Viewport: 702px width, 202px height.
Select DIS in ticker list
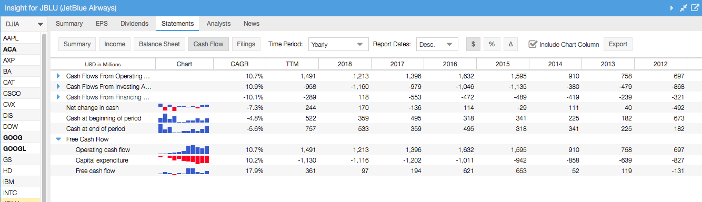point(21,116)
